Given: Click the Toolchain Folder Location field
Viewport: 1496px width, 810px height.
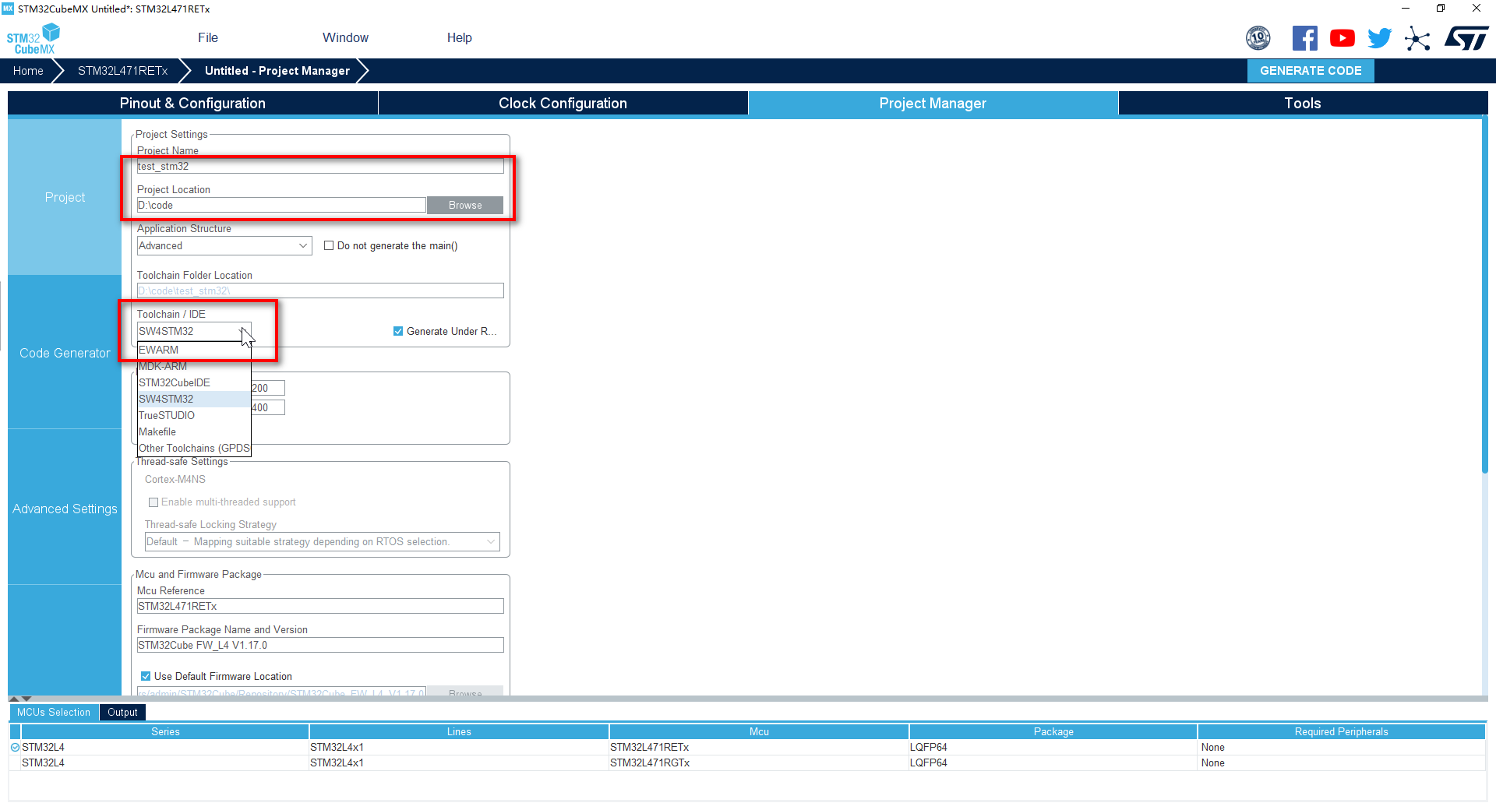Looking at the screenshot, I should click(320, 291).
